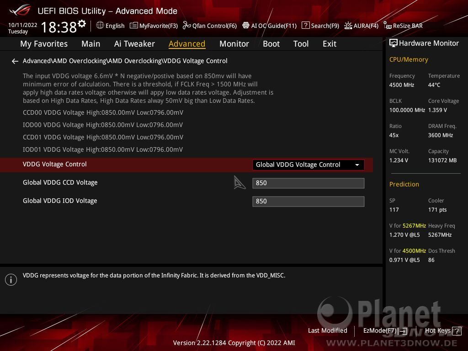Open the VDDG Voltage Control dropdown
The image size is (468, 351).
308,165
